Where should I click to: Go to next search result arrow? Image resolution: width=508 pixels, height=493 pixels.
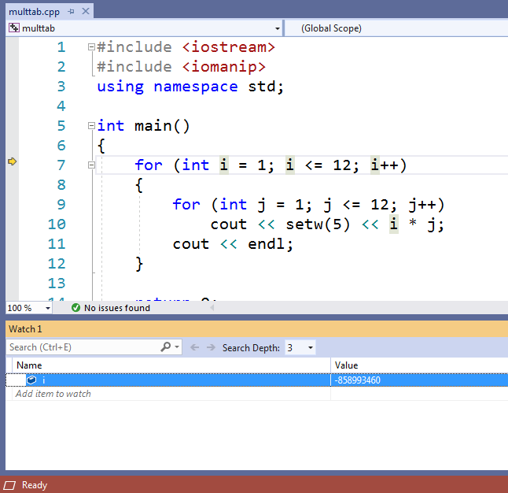pos(211,347)
